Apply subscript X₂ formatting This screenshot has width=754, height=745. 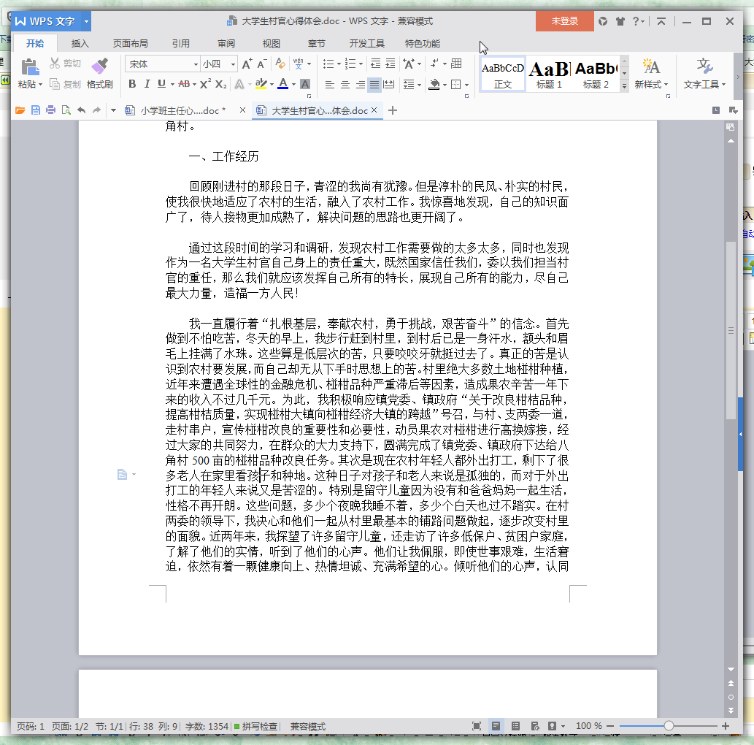tap(220, 84)
